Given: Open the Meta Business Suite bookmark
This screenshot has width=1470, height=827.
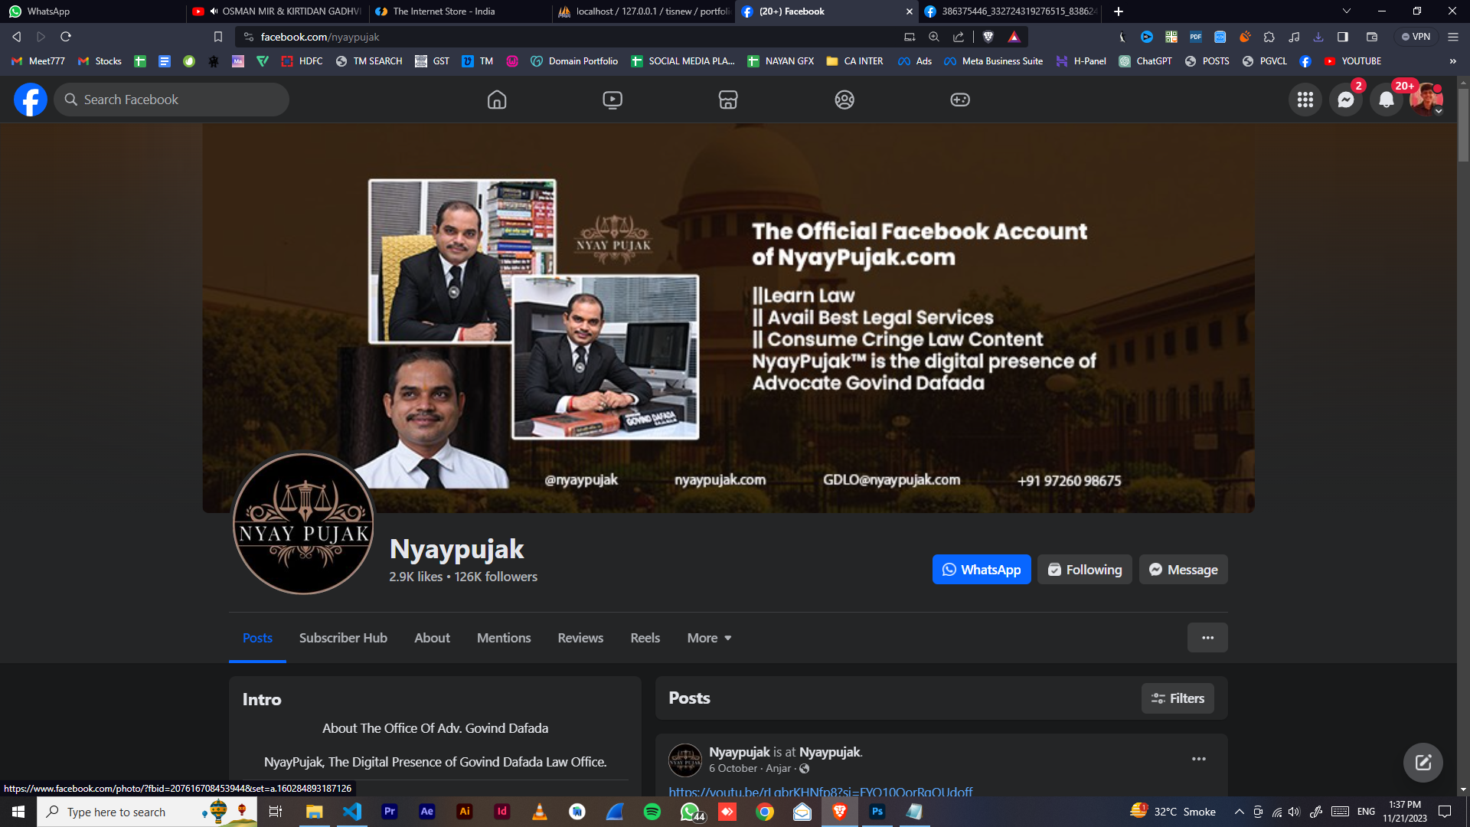Looking at the screenshot, I should pyautogui.click(x=993, y=61).
